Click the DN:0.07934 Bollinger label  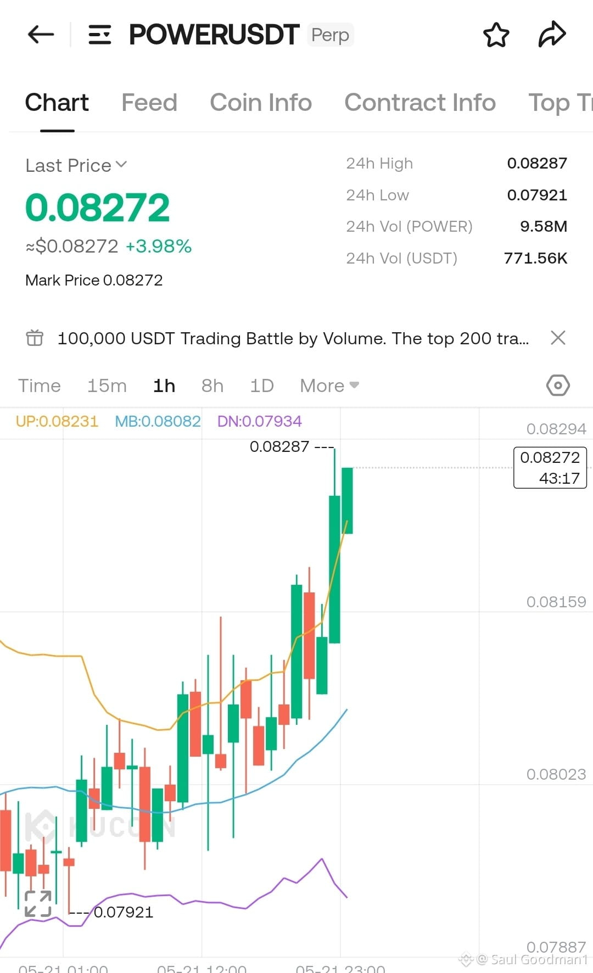coord(260,421)
